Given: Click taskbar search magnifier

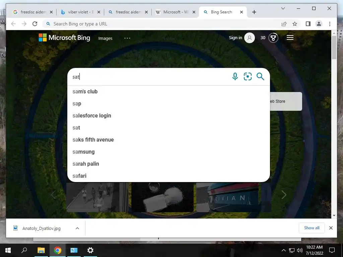Looking at the screenshot, I should [x=24, y=250].
